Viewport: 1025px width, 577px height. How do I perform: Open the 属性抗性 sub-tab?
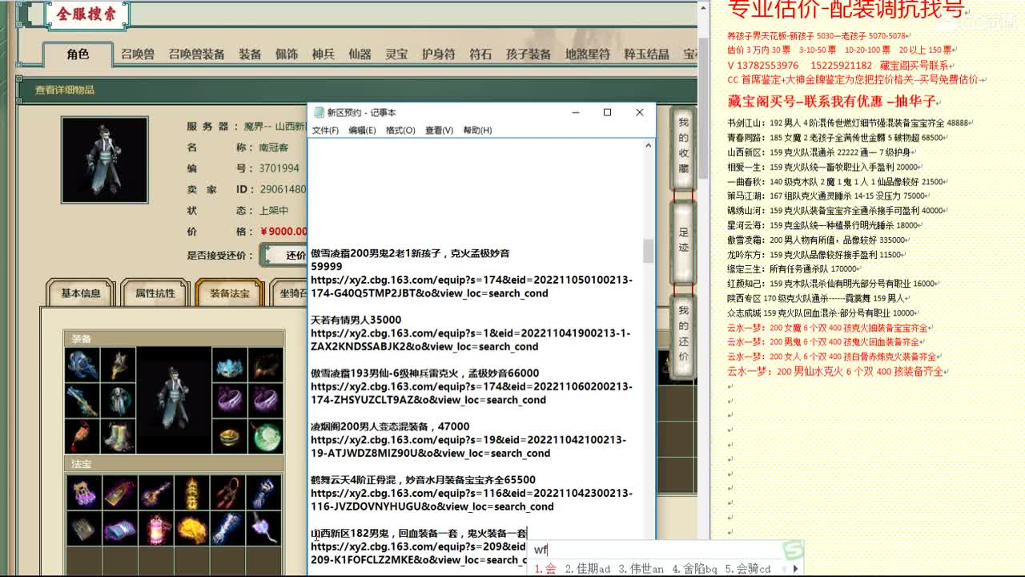155,293
